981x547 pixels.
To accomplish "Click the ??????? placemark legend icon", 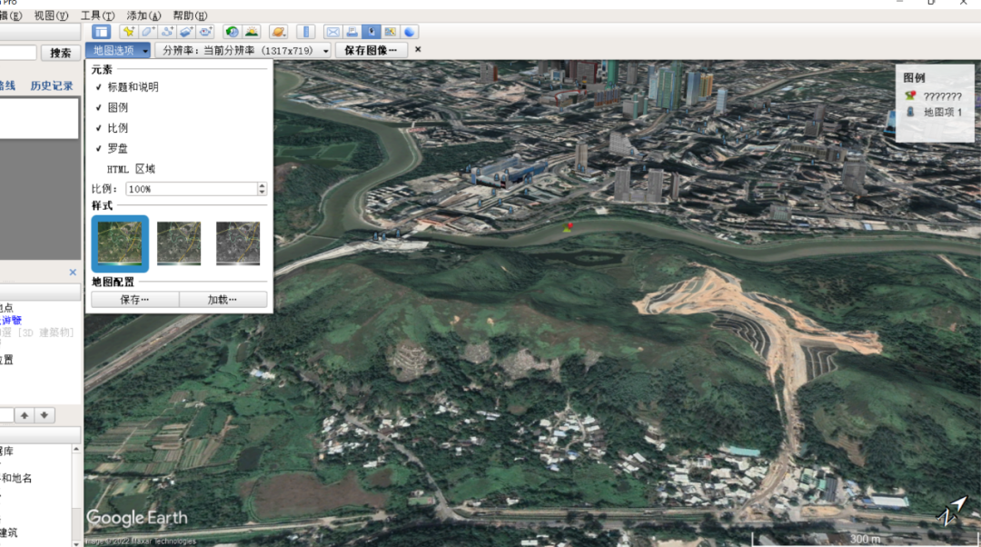I will [910, 95].
